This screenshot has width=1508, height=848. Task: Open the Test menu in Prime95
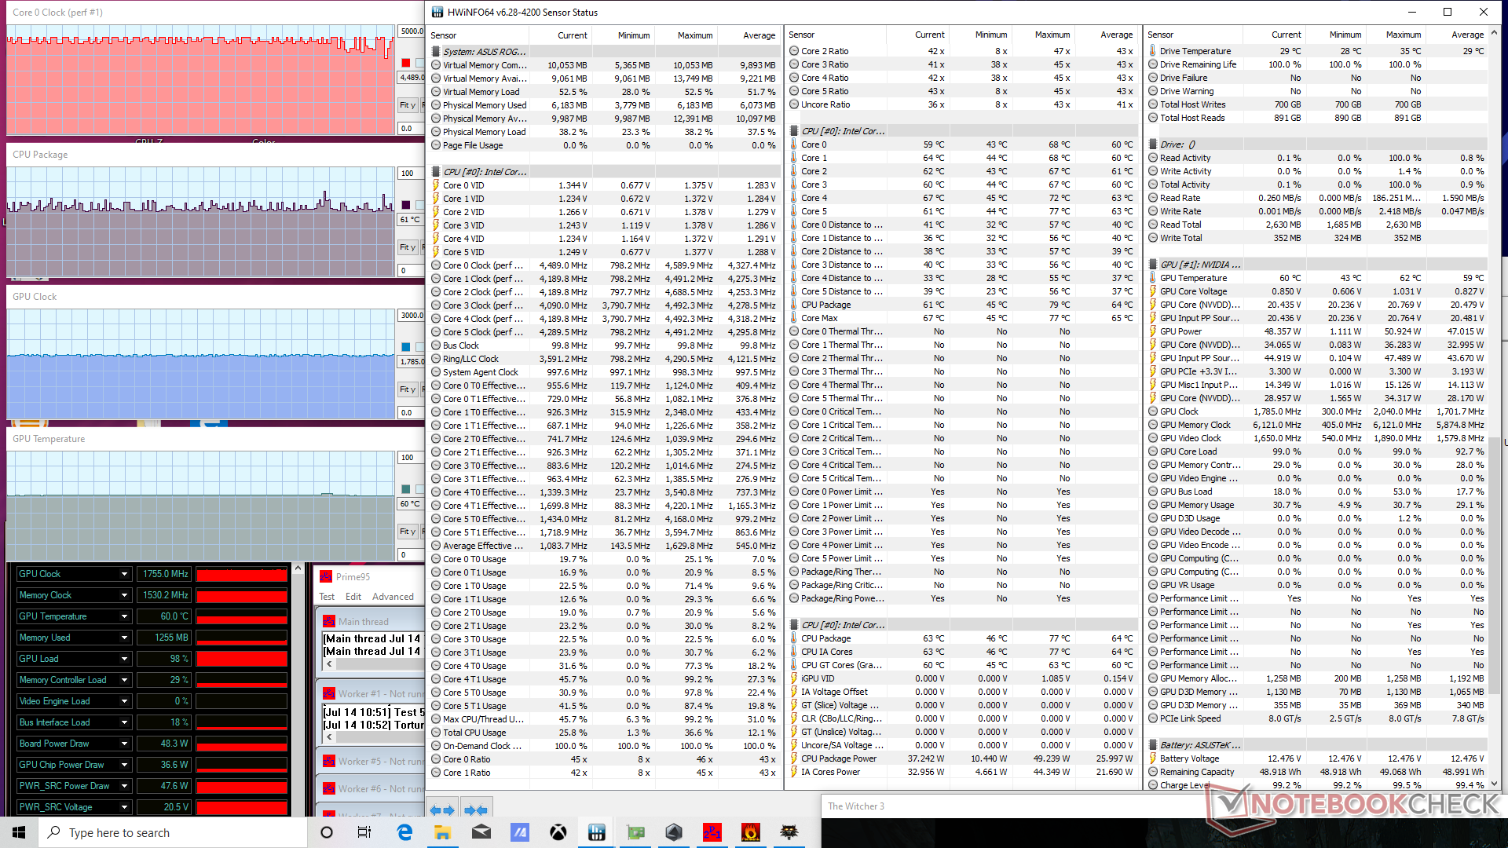pos(327,597)
